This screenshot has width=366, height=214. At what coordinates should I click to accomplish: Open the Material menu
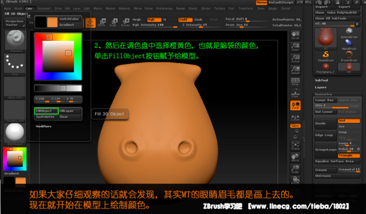tap(124, 8)
